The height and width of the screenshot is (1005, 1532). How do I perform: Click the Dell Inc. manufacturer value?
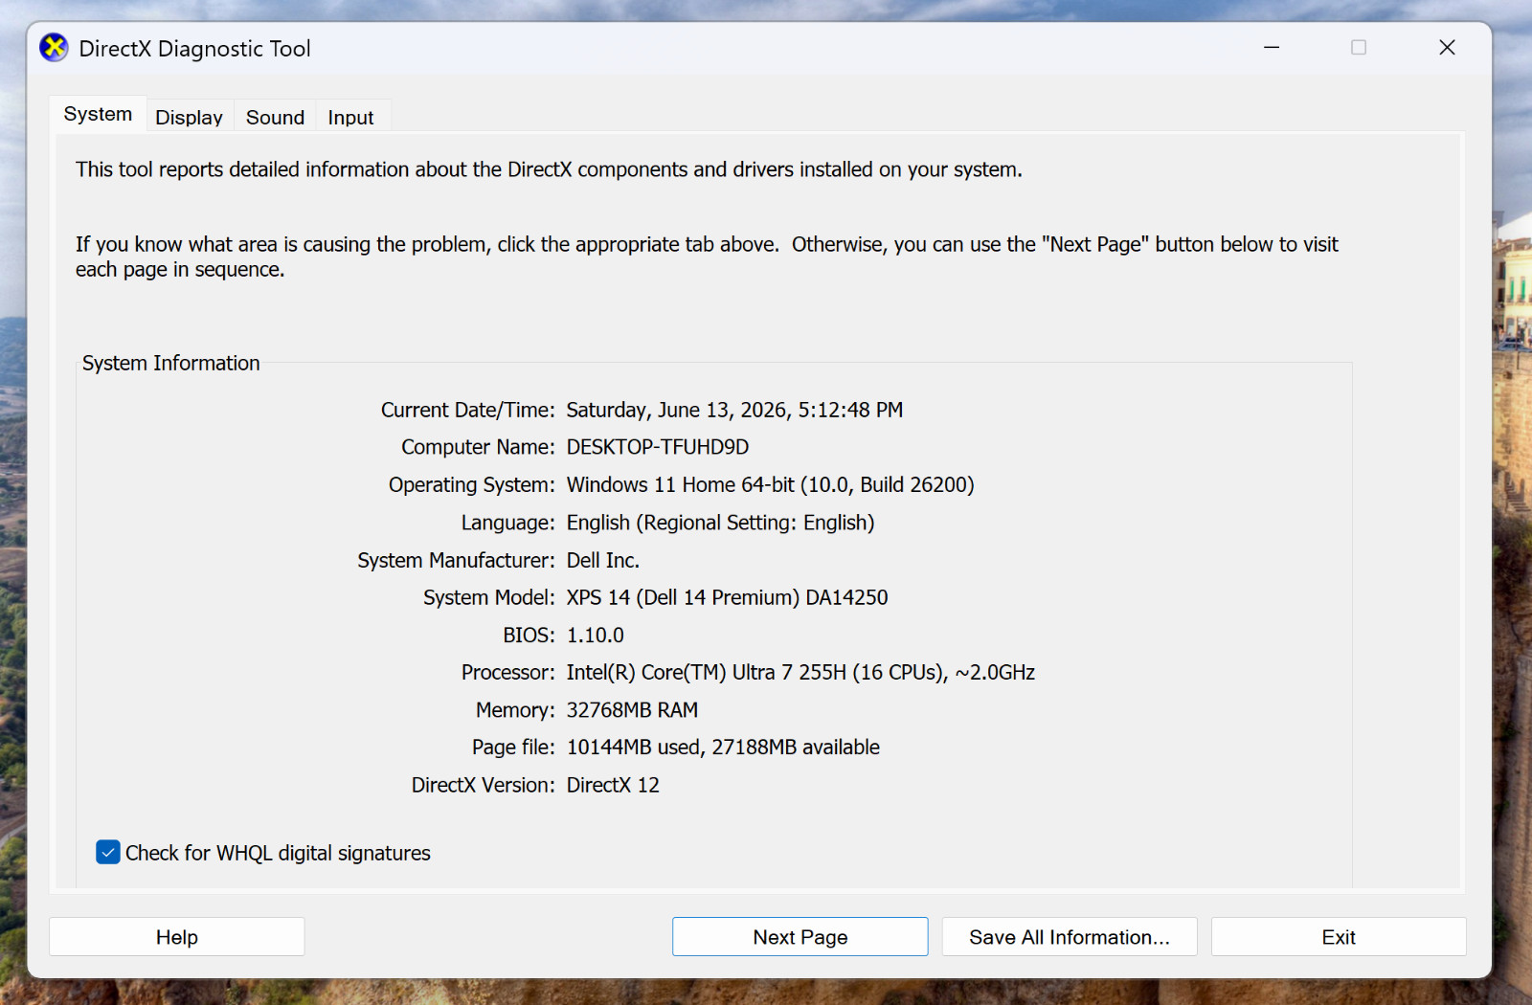point(603,560)
